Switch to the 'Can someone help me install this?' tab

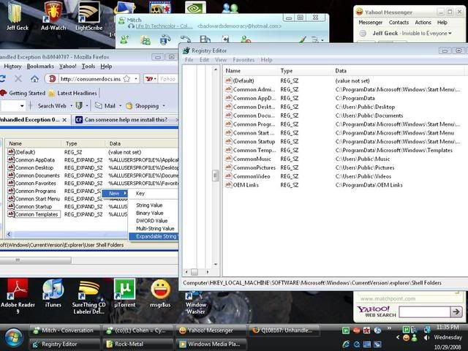coord(125,120)
